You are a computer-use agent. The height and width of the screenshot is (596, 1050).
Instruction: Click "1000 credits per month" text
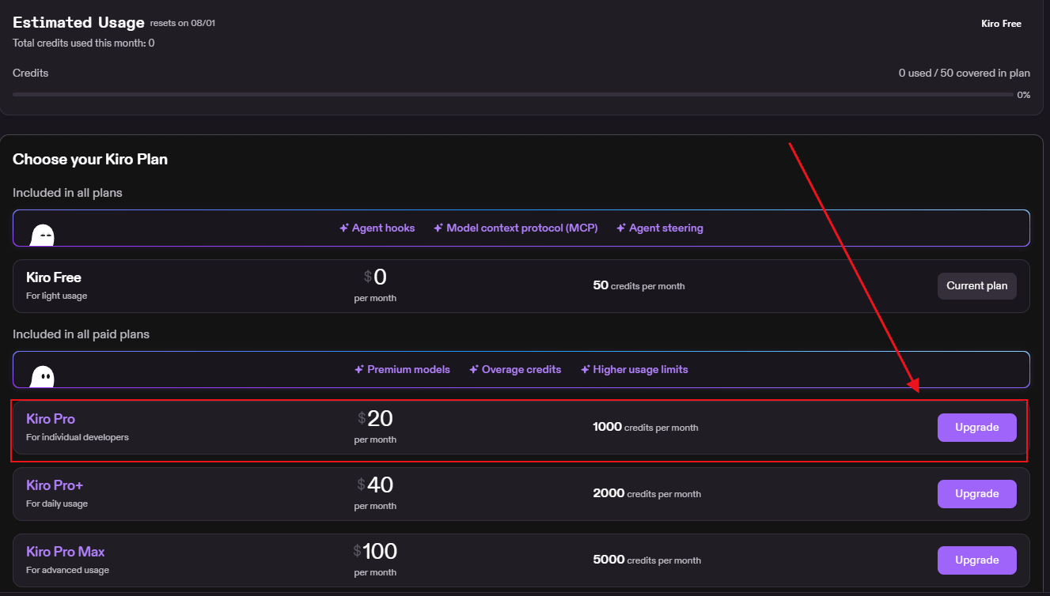tap(646, 427)
